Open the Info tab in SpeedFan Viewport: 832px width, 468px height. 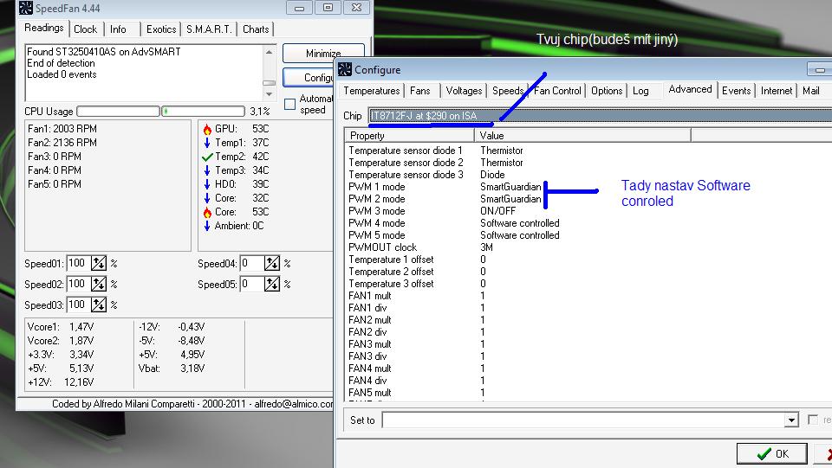coord(118,29)
